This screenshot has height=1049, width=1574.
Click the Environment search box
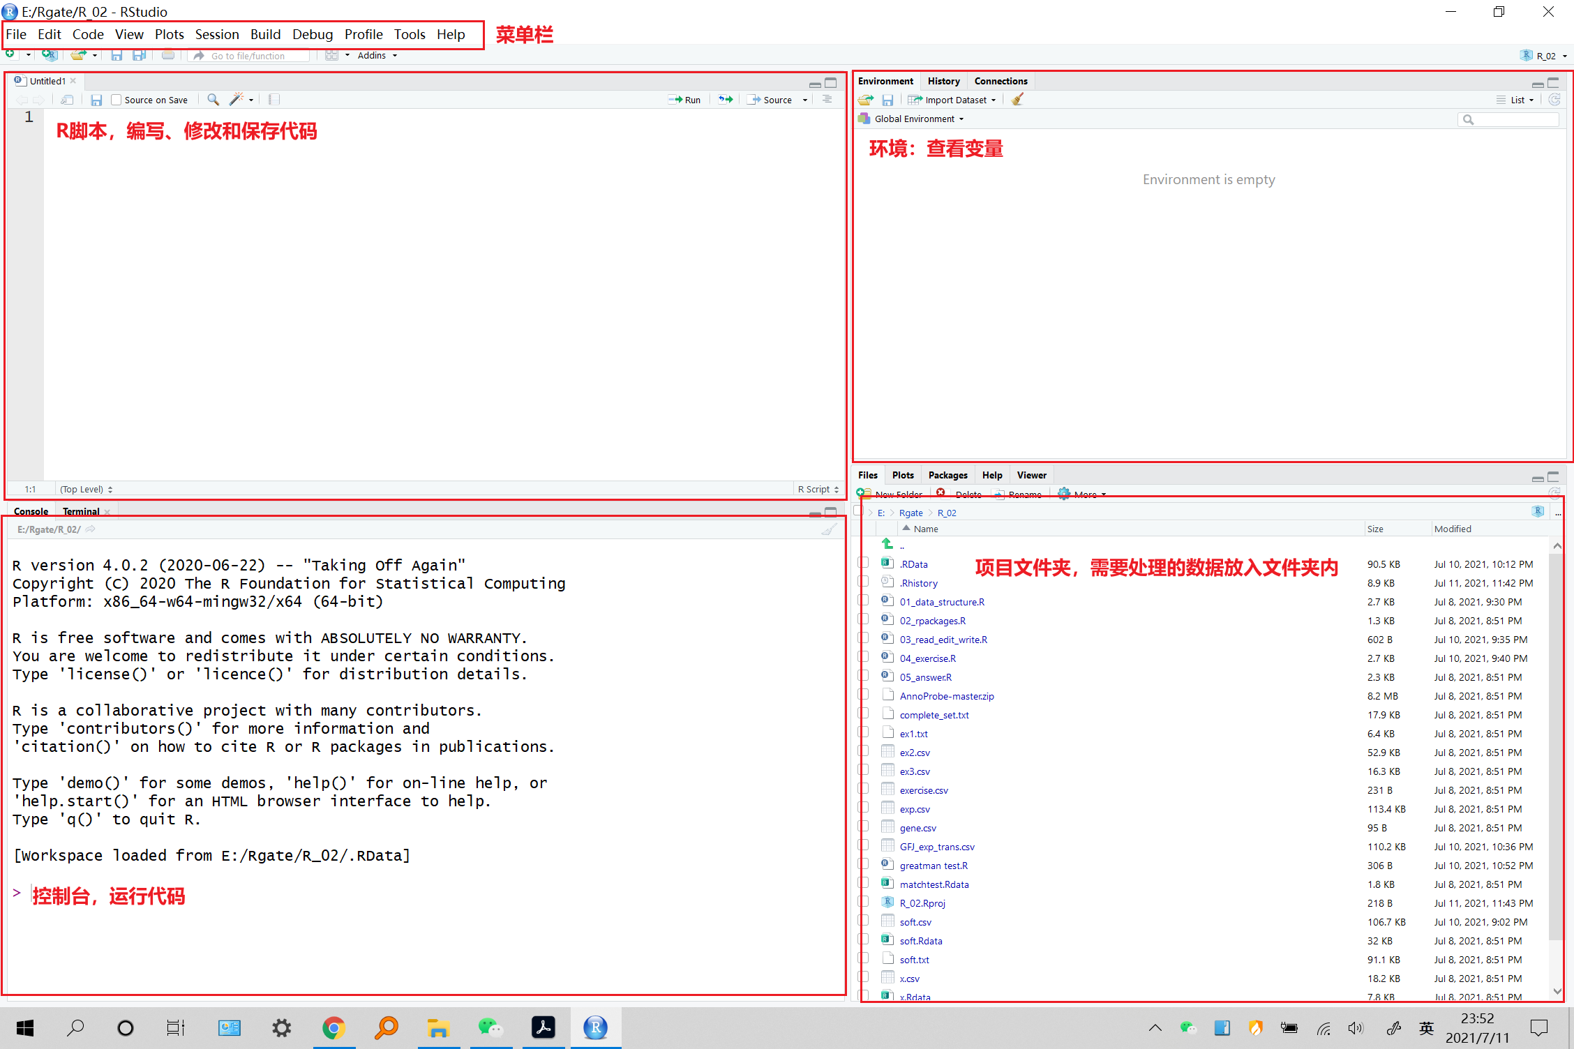pos(1508,119)
